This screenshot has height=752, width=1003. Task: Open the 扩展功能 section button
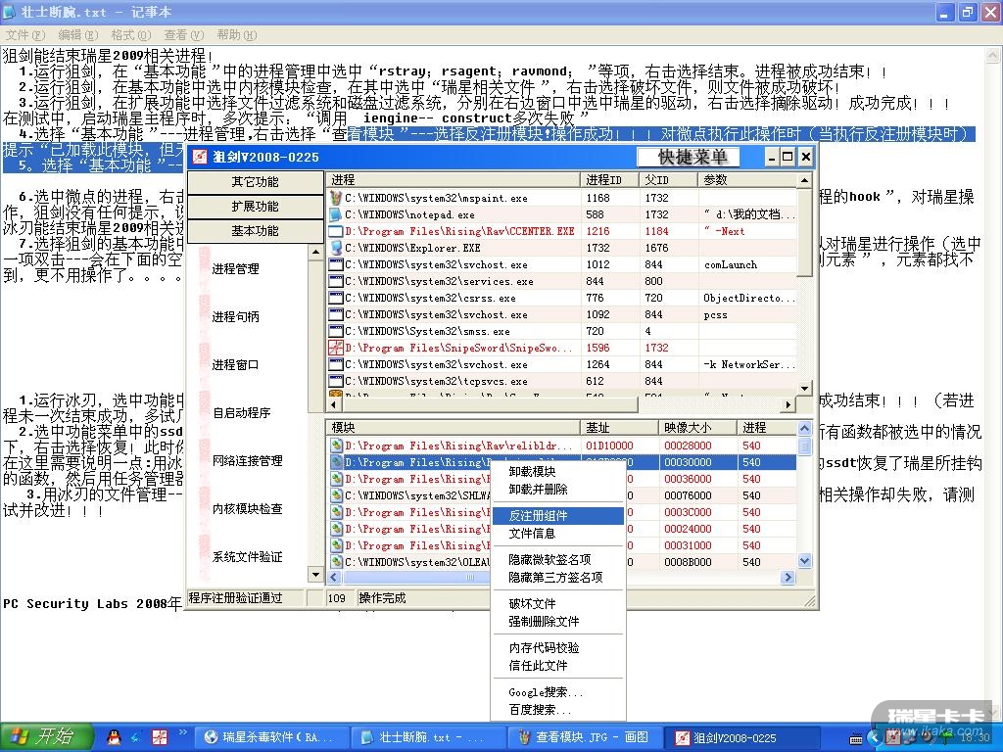255,207
